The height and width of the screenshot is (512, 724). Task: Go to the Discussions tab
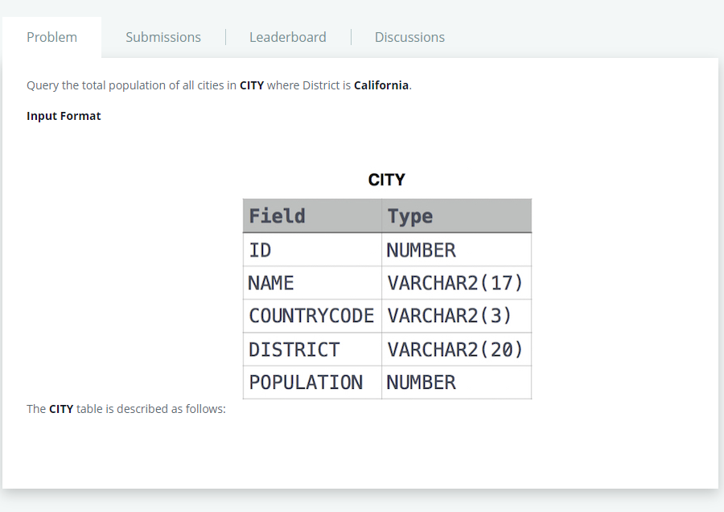[409, 37]
